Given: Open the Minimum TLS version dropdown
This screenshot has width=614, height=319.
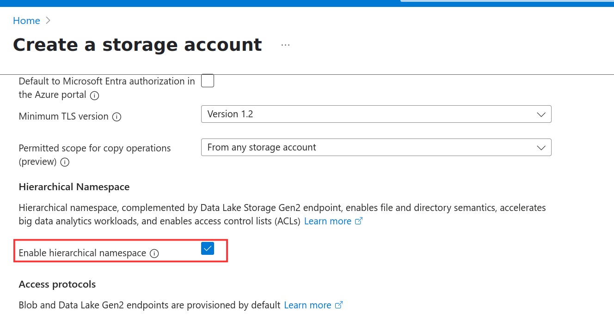Looking at the screenshot, I should (376, 114).
